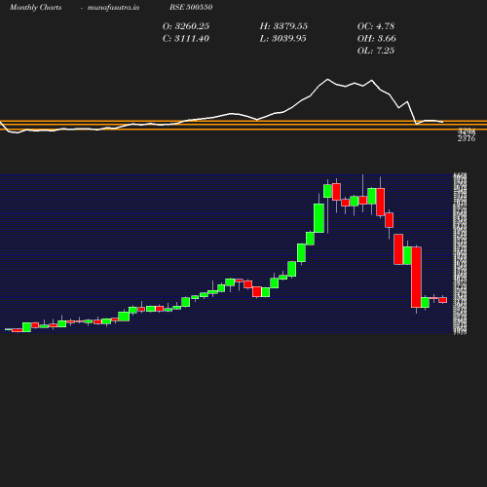Click the 'OL: 7.25' value
The width and height of the screenshot is (487, 487).
[376, 51]
